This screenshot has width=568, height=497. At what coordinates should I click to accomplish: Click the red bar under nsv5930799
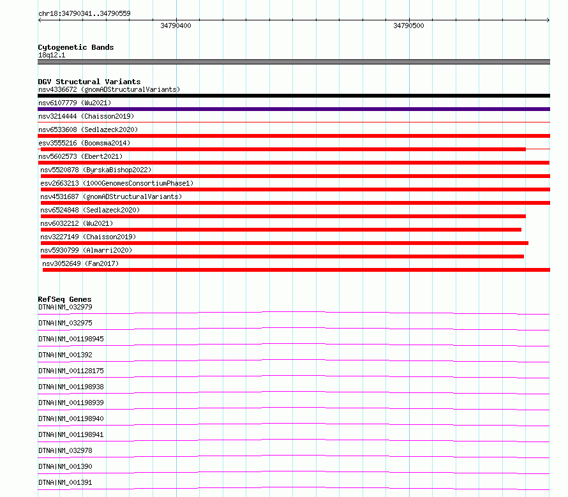click(x=283, y=256)
